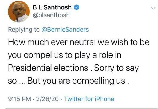Click the word "elections" in the tweet

(x=71, y=68)
